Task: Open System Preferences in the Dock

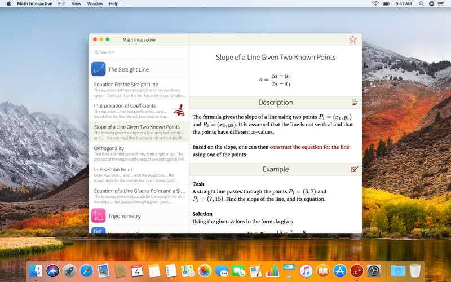Action: (x=374, y=271)
